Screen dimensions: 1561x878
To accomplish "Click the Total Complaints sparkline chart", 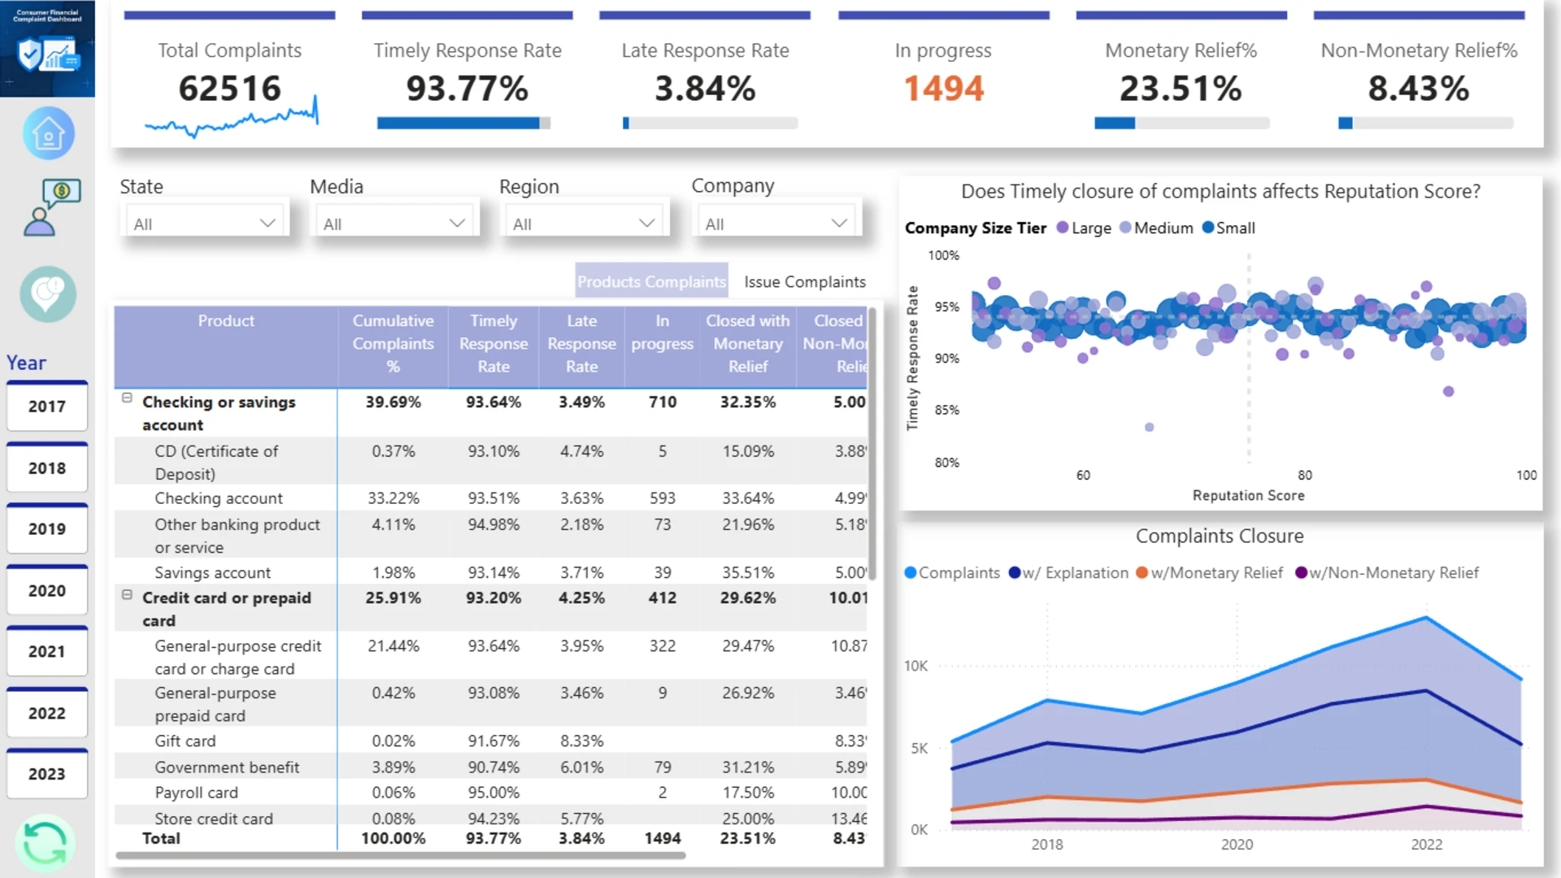I will 232,117.
